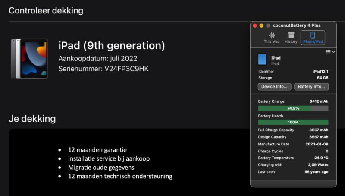Click the Full Charge Capacity 8557 mAh value
The height and width of the screenshot is (196, 345).
pos(319,130)
